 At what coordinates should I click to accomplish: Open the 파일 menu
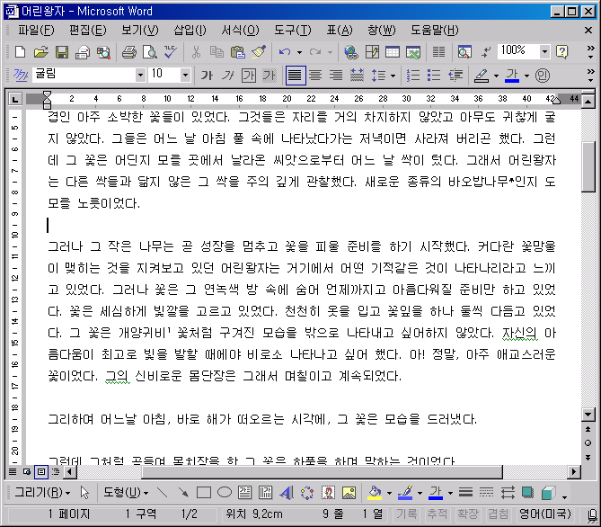click(36, 30)
